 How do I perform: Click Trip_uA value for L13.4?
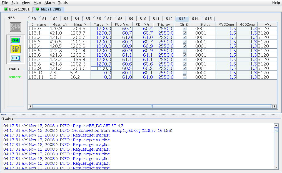(x=164, y=46)
